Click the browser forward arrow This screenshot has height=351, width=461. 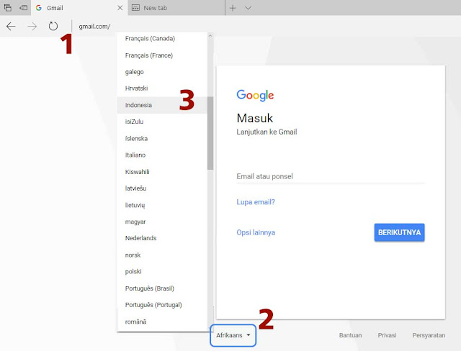(x=32, y=27)
